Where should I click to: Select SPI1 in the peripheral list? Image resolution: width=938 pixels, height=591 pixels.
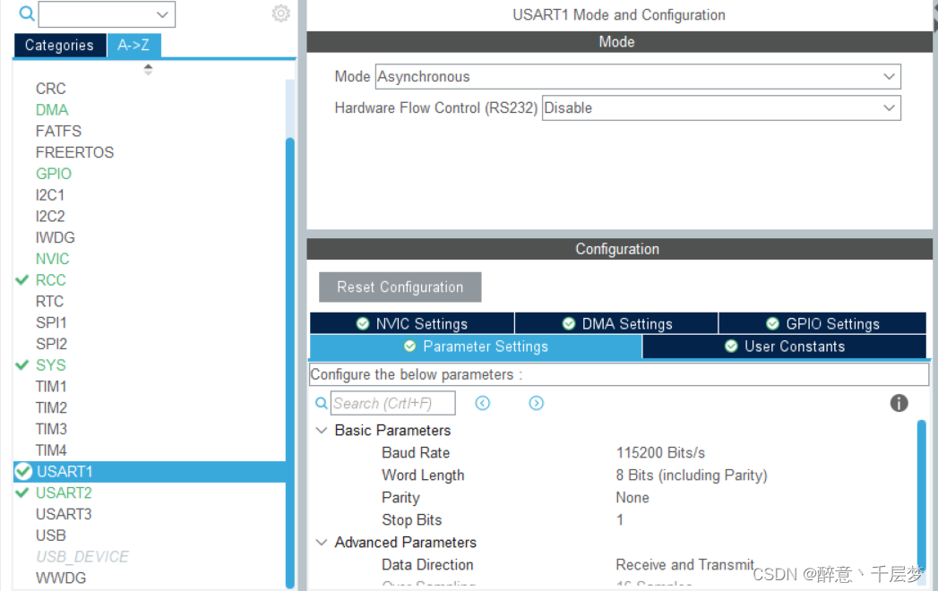tap(51, 322)
